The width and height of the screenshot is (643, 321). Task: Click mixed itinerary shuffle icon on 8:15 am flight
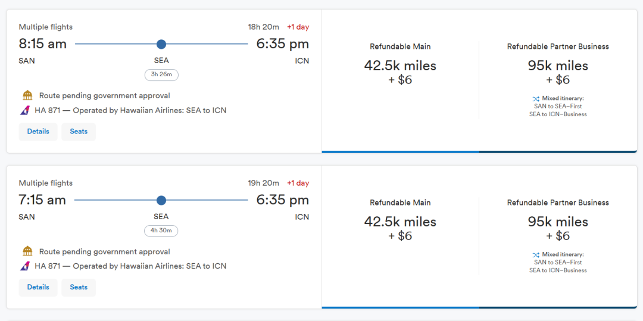(x=536, y=98)
